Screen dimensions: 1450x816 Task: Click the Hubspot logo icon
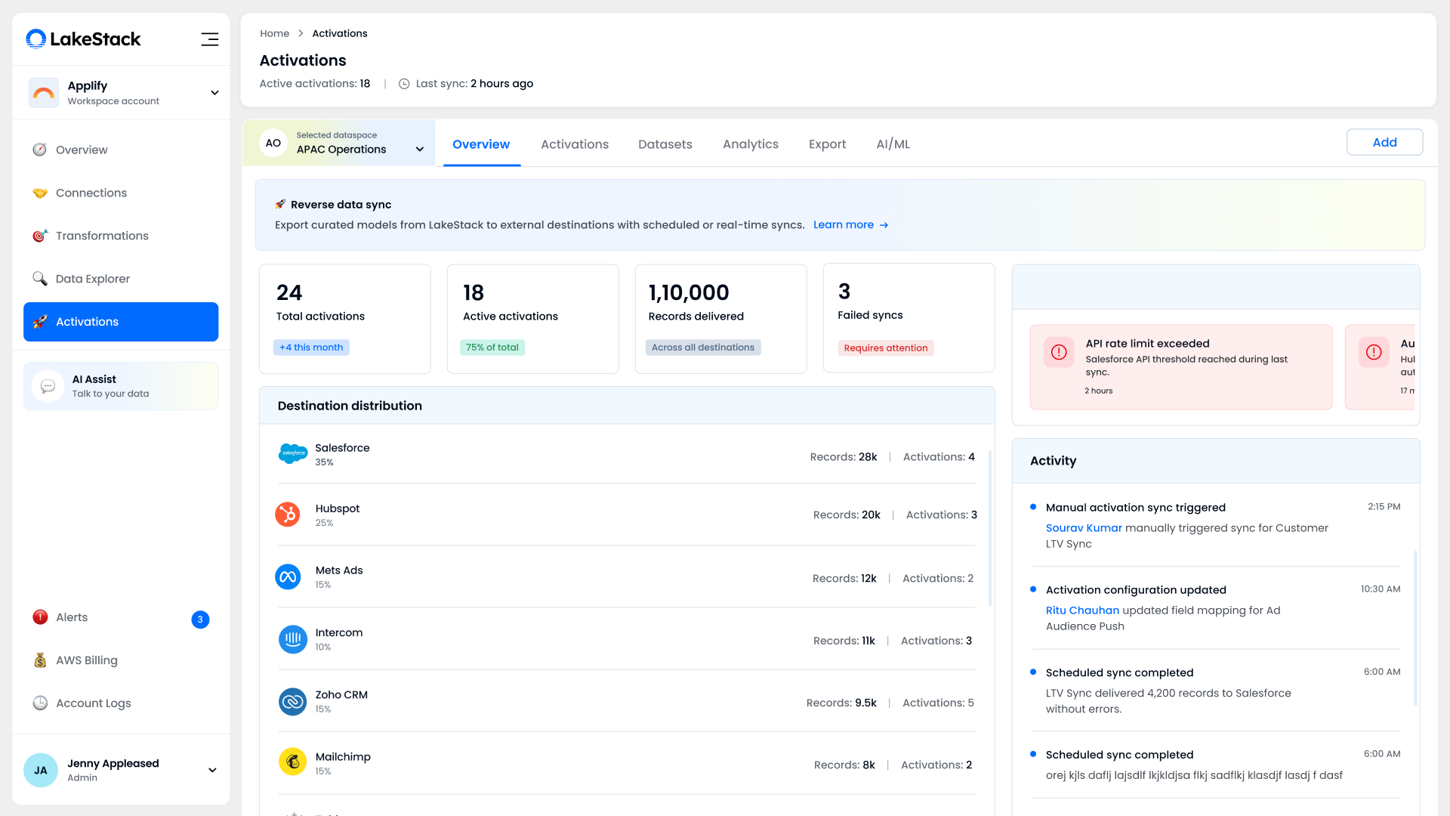tap(288, 515)
